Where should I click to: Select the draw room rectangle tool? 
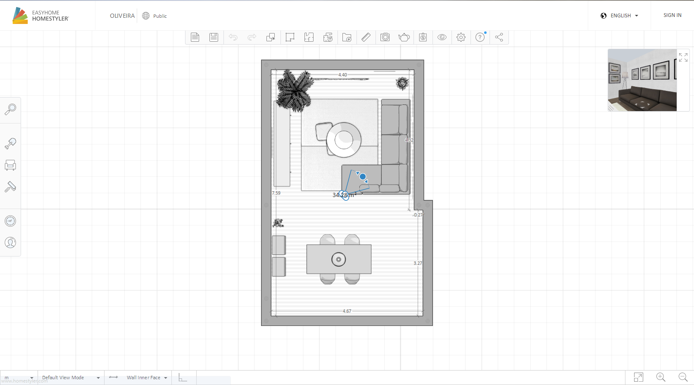pyautogui.click(x=290, y=37)
